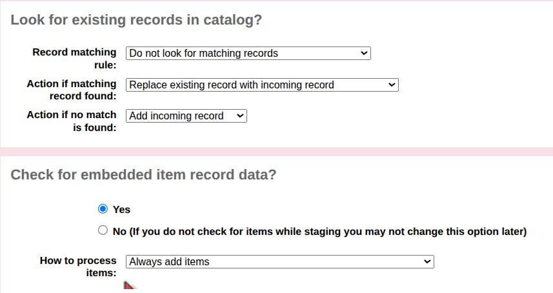Click 'Look for existing records in catalog?' heading
The width and height of the screenshot is (553, 293).
(136, 20)
